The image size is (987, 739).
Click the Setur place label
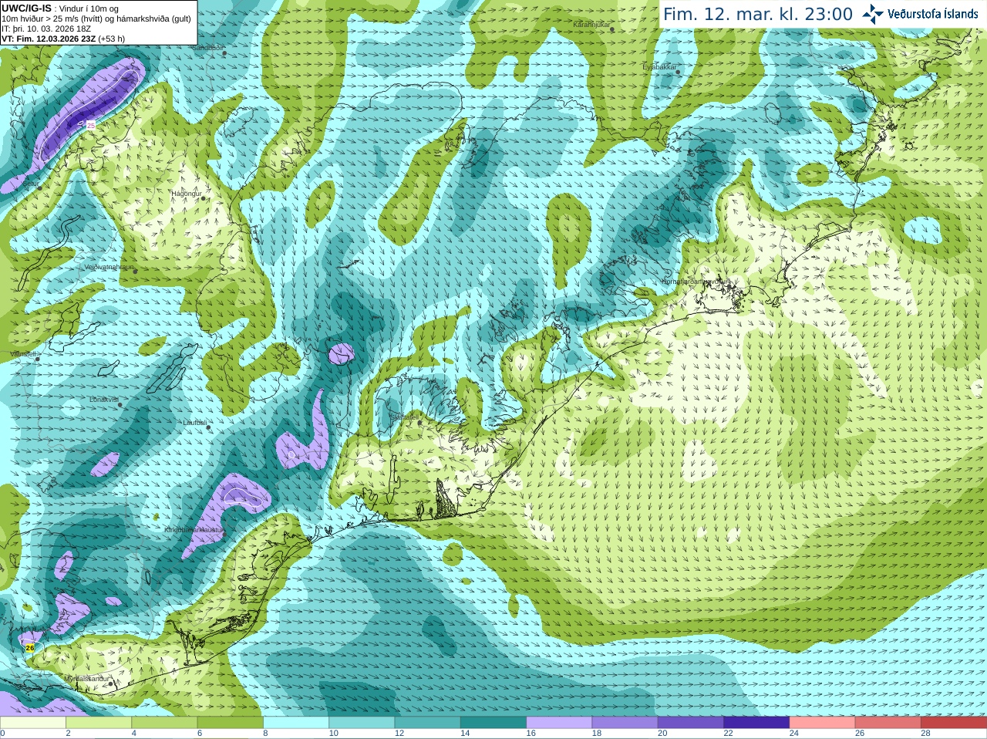[x=30, y=184]
